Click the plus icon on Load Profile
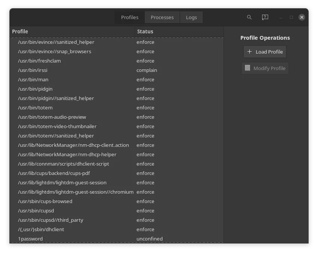The width and height of the screenshot is (318, 254). (250, 52)
